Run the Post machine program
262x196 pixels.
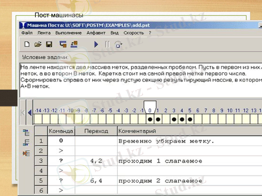pyautogui.click(x=96, y=44)
